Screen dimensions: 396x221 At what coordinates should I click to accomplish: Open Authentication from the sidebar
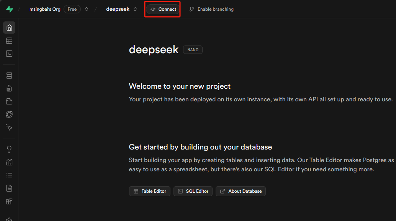click(9, 88)
